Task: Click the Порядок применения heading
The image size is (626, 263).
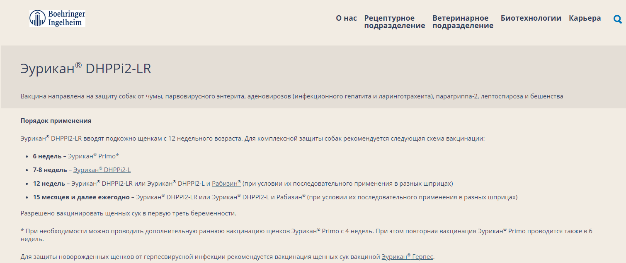Action: tap(56, 121)
